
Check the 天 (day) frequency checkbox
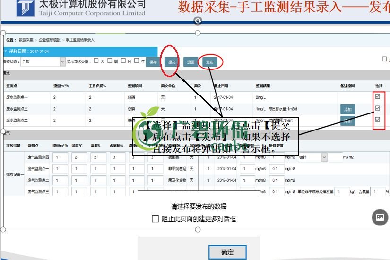(x=96, y=61)
